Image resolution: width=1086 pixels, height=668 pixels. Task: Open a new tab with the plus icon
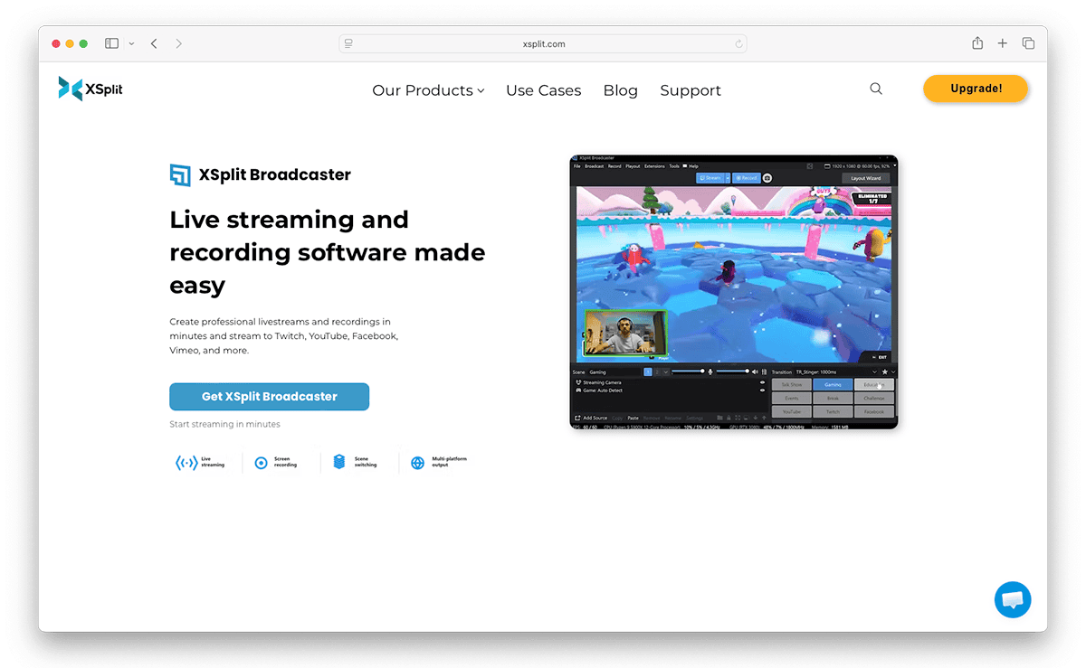pyautogui.click(x=1003, y=43)
